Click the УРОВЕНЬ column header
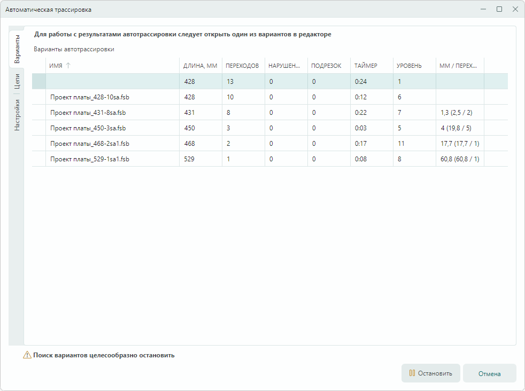 coord(409,66)
